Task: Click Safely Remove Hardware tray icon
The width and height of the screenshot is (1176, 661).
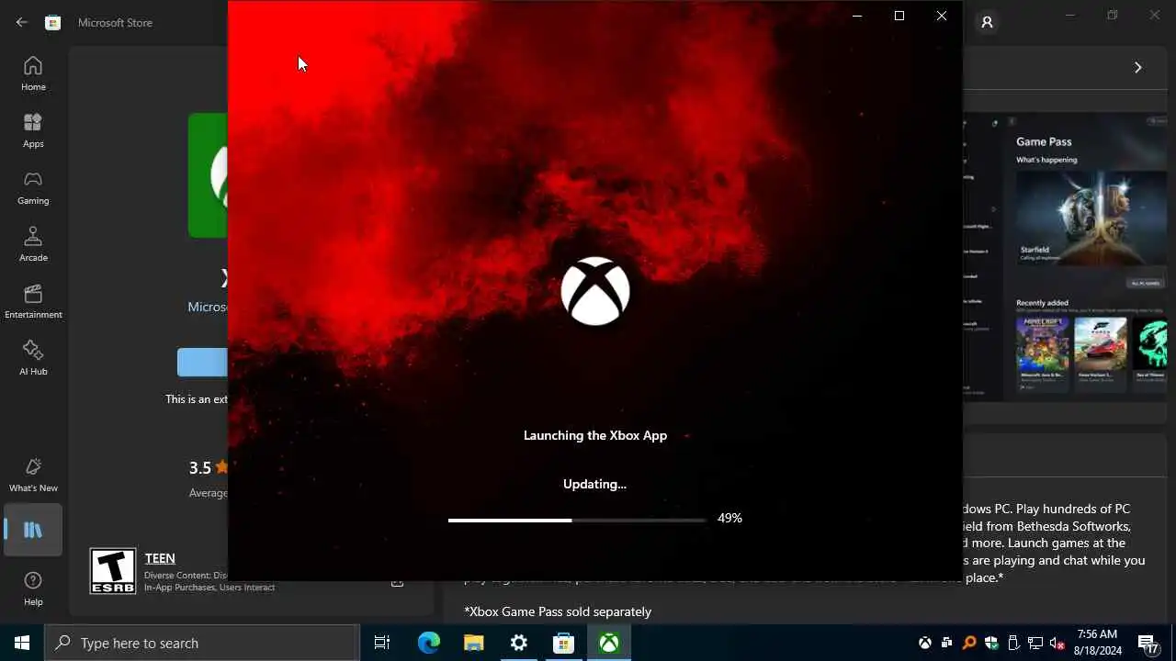Action: coord(1013,643)
